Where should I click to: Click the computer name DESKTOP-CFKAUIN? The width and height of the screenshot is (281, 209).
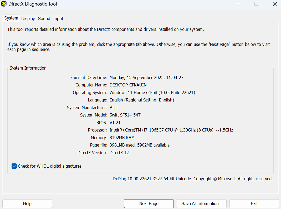coord(128,85)
